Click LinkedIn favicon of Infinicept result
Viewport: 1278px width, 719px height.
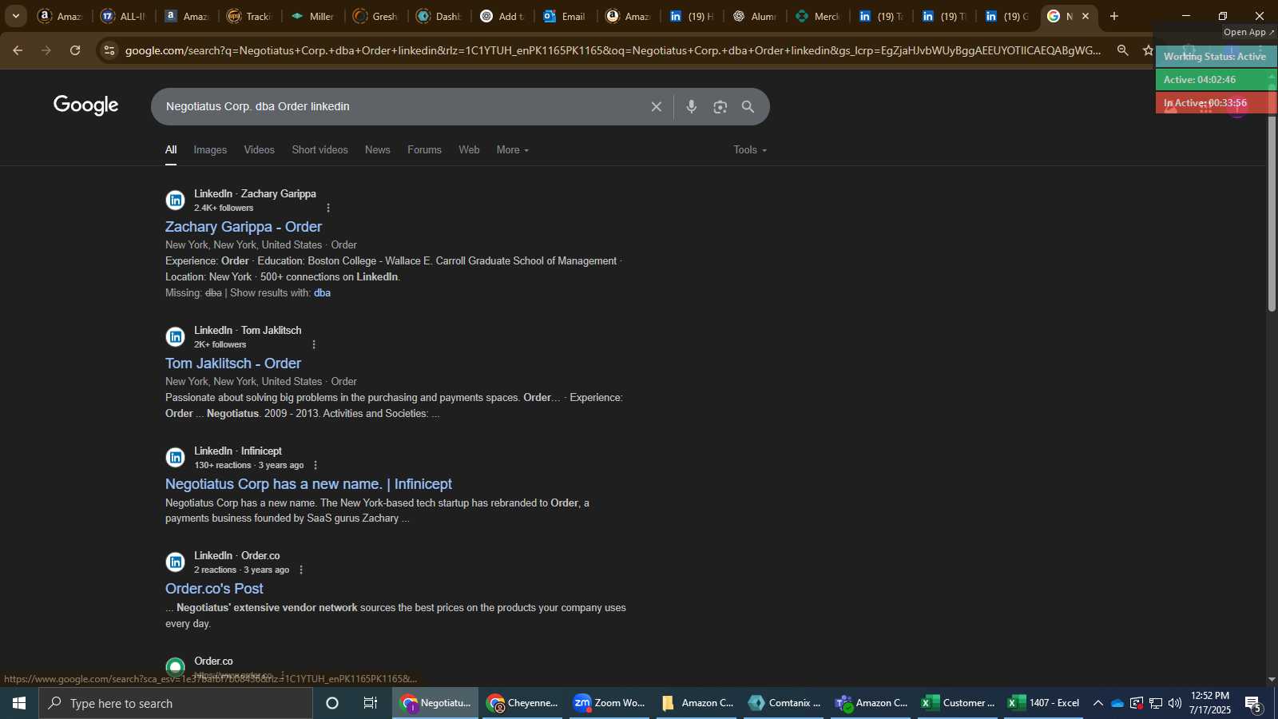tap(176, 458)
